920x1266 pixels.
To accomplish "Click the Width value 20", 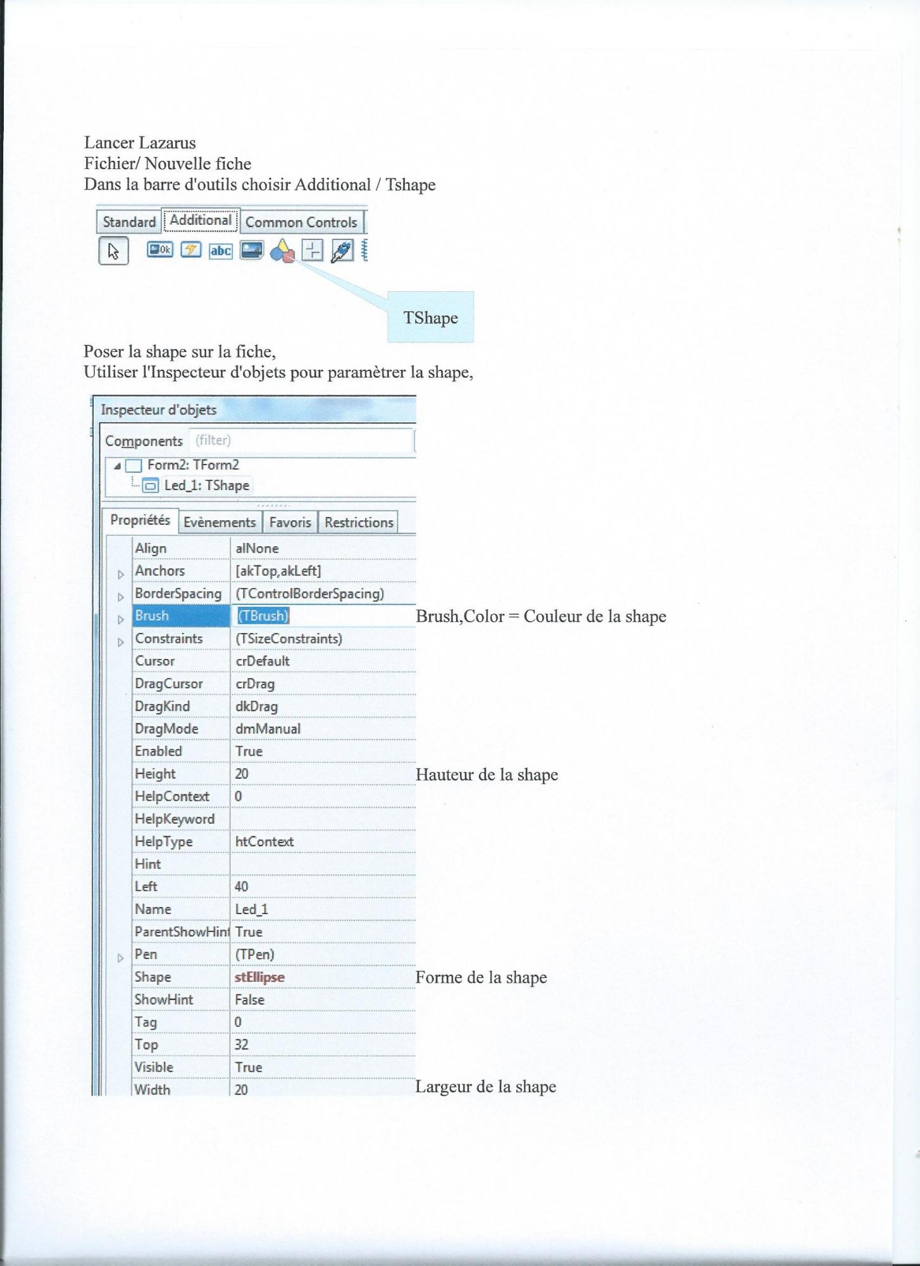I will point(241,1090).
